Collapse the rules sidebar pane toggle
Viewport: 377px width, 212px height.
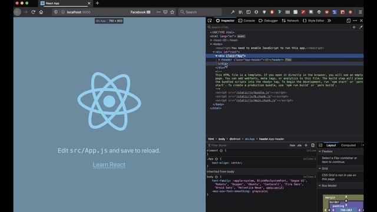[320, 145]
